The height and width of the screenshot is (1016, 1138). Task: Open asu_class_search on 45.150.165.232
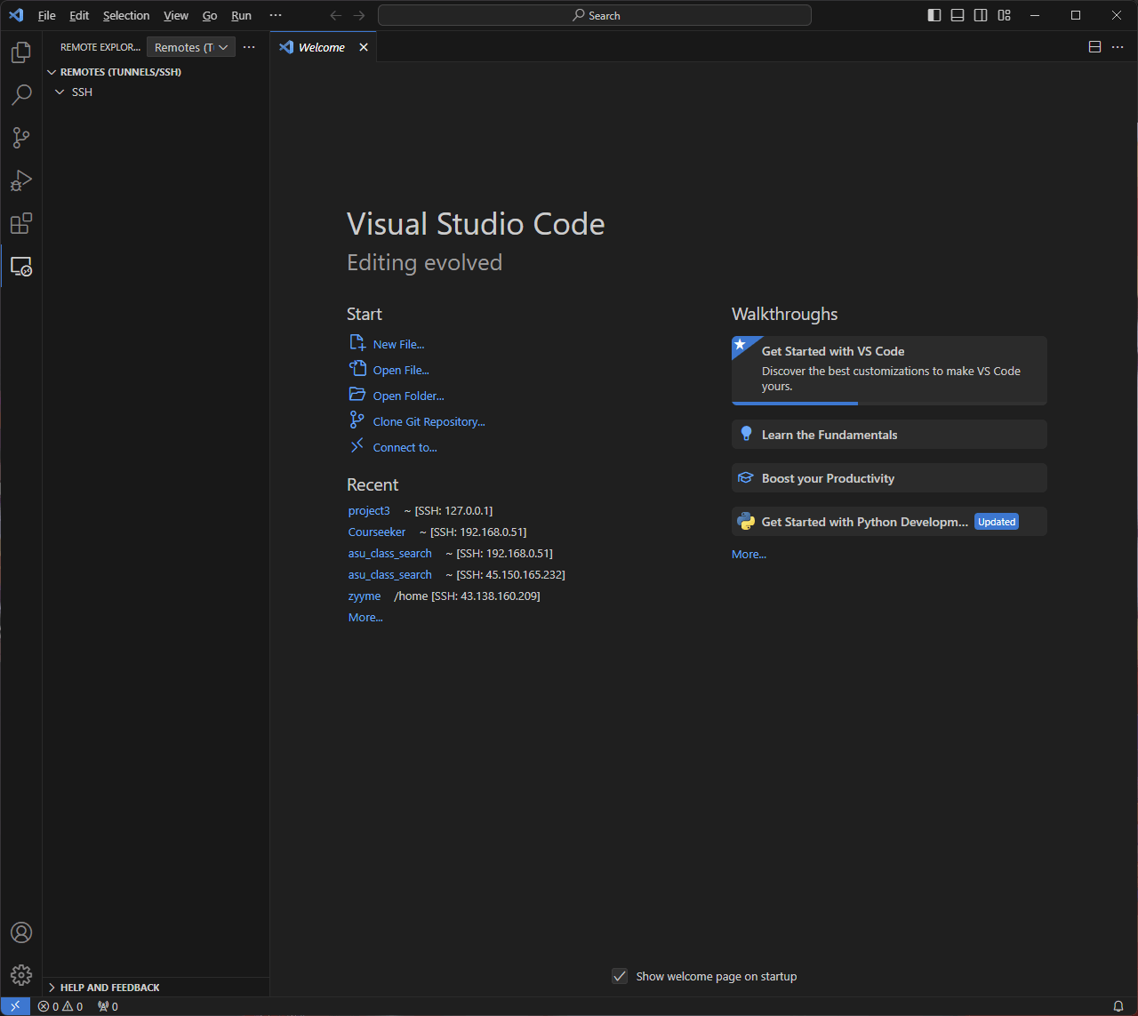(390, 575)
